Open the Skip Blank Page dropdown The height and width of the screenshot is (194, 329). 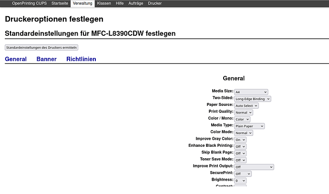pos(240,153)
